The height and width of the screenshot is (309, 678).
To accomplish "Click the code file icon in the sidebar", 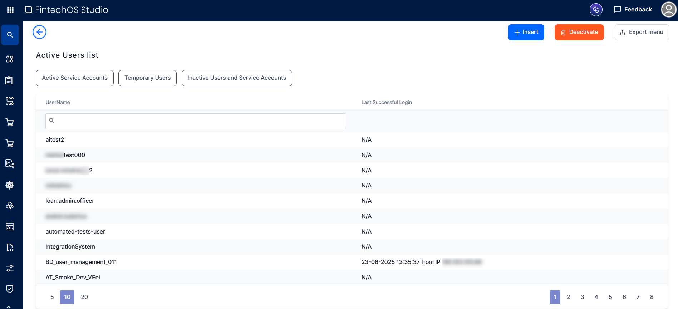I will [10, 247].
